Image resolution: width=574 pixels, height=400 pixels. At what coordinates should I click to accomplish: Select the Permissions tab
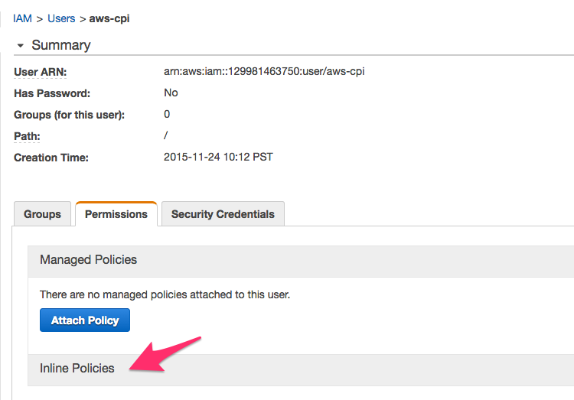(116, 213)
